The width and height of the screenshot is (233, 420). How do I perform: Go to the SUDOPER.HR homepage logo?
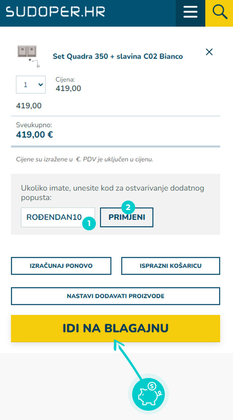pyautogui.click(x=55, y=12)
